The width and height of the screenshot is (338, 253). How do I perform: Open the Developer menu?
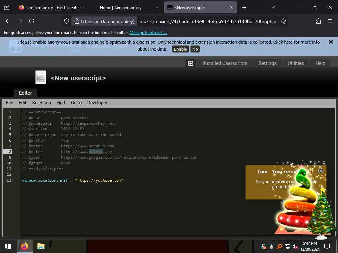97,103
